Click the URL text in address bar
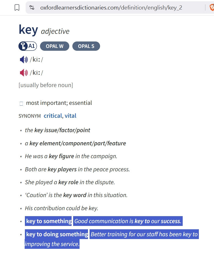Viewport: 214px width, 254px height. tap(111, 7)
